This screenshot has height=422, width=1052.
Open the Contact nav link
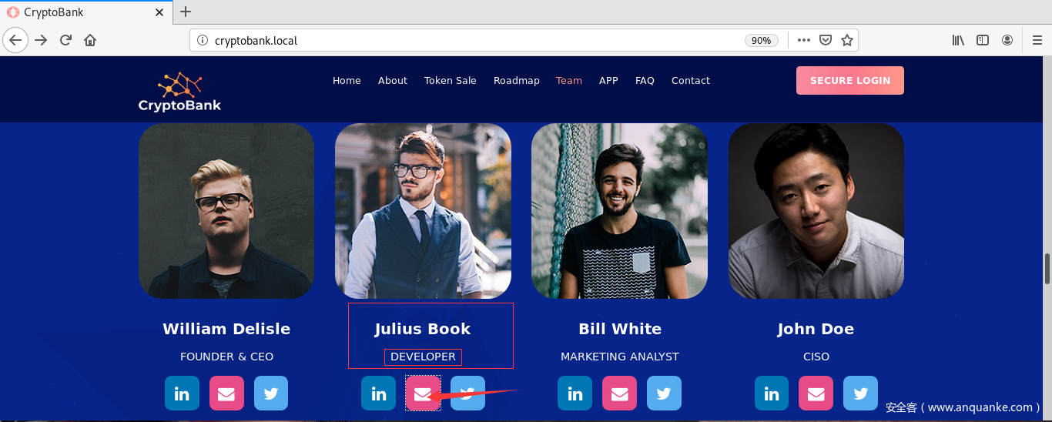(x=691, y=80)
